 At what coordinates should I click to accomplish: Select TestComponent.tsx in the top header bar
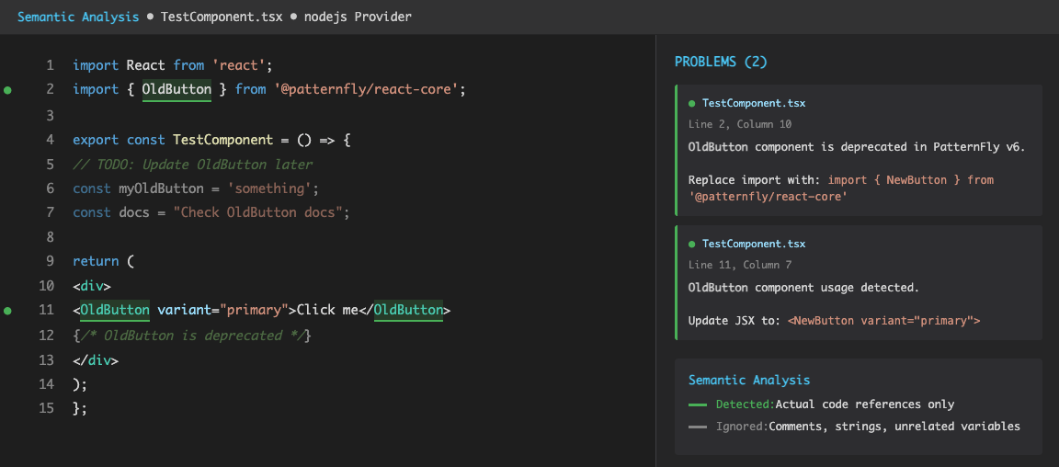coord(222,17)
